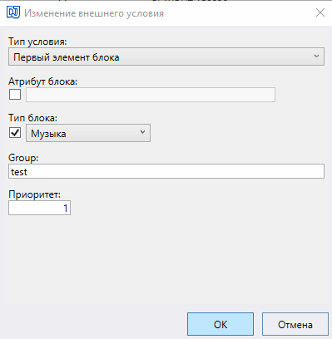Open the Музыка block type dropdown
The height and width of the screenshot is (339, 332).
pos(88,133)
